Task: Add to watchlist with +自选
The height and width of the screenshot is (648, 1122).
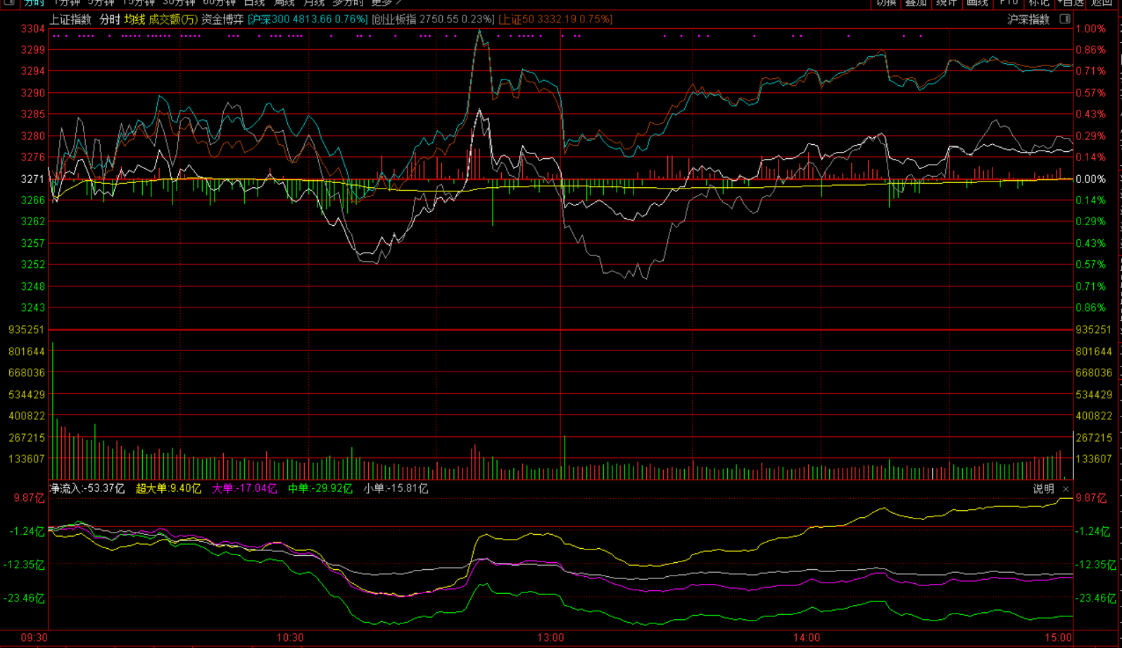Action: [x=1071, y=3]
